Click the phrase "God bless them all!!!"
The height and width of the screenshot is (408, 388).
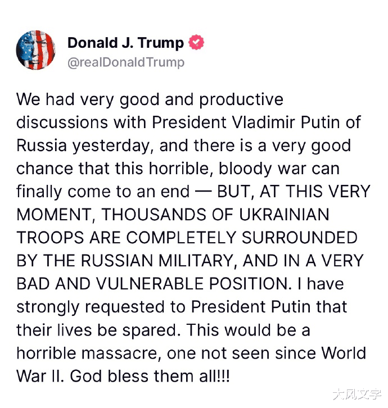pos(150,377)
